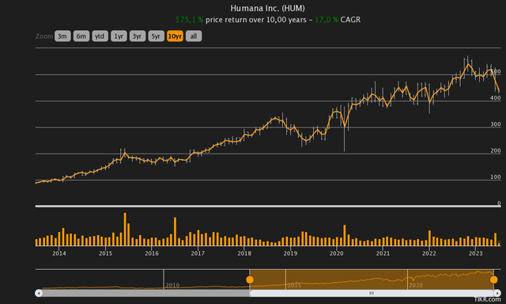Viewport: 506px width, 304px height.
Task: Choose the 5yr zoom range
Action: click(157, 36)
